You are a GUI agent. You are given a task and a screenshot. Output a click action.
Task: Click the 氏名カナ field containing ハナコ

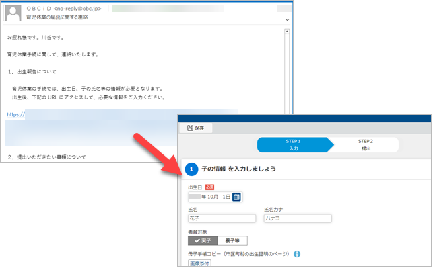(x=298, y=218)
